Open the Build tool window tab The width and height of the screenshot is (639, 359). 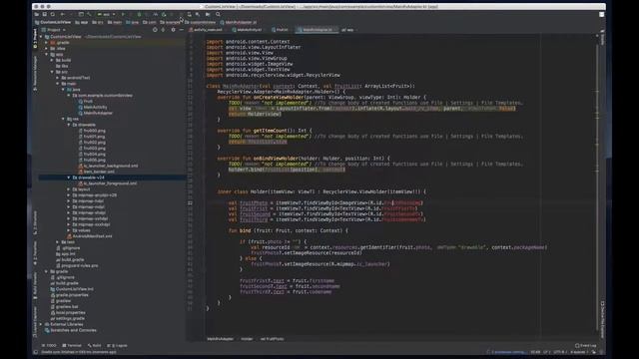pyautogui.click(x=95, y=346)
